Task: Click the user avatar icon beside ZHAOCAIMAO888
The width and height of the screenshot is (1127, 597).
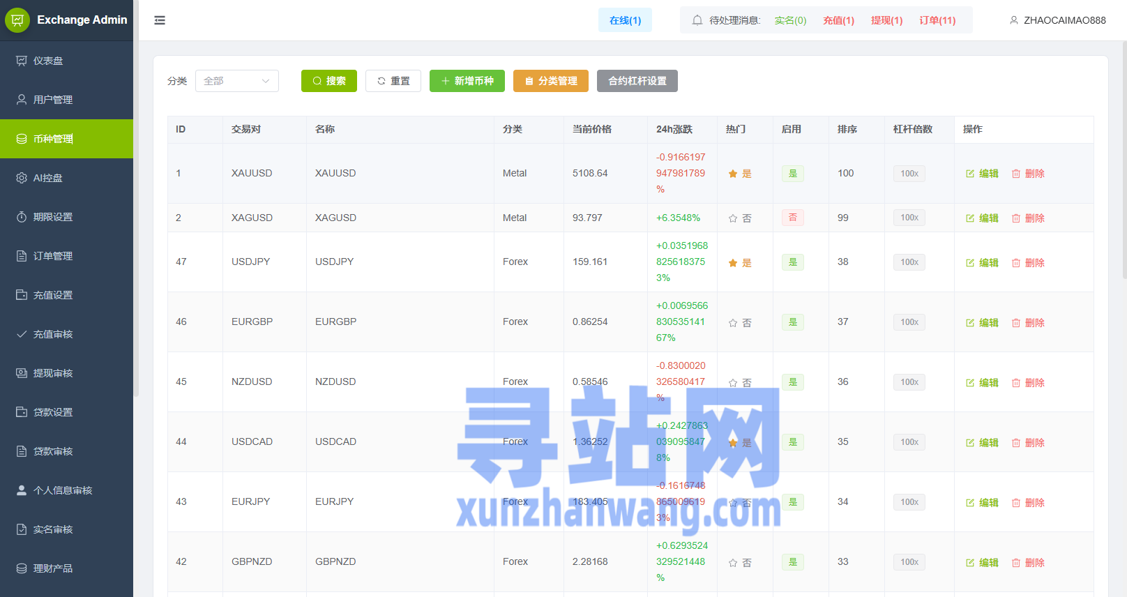Action: pyautogui.click(x=1014, y=20)
